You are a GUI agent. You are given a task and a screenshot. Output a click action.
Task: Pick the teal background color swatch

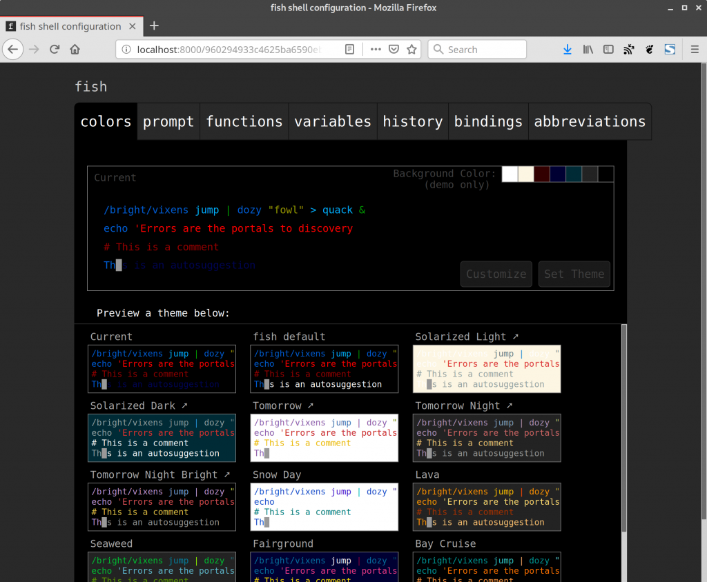coord(574,174)
